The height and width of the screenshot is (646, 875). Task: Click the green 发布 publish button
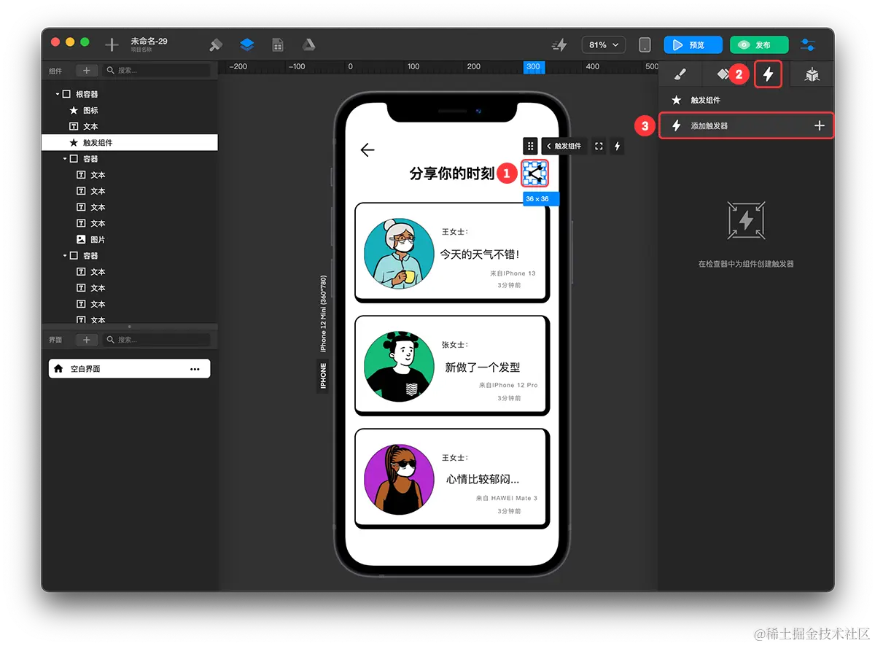click(759, 45)
